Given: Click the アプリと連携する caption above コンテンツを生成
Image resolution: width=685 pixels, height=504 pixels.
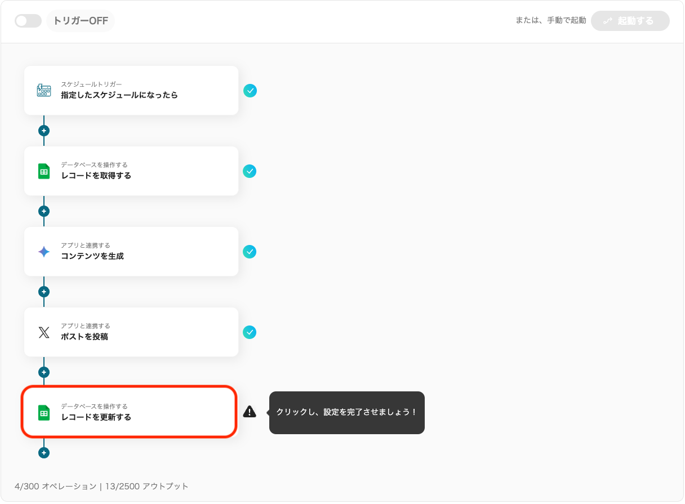Looking at the screenshot, I should tap(86, 246).
